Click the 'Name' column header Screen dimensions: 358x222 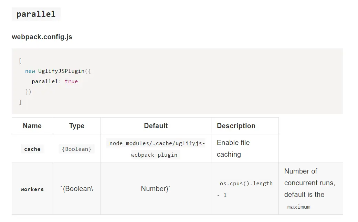(x=32, y=126)
